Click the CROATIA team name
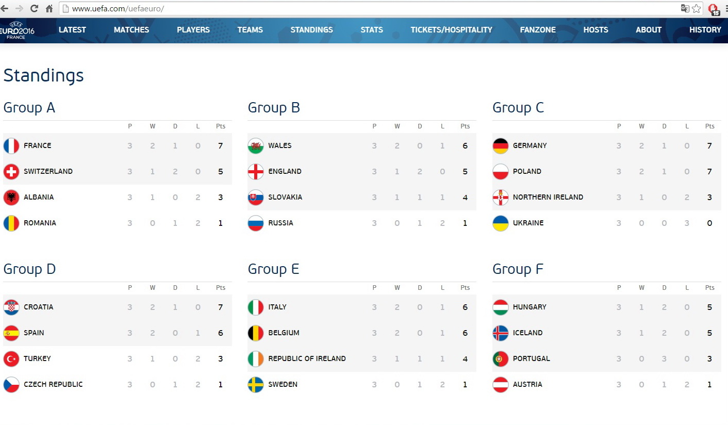The height and width of the screenshot is (425, 728). coord(38,307)
